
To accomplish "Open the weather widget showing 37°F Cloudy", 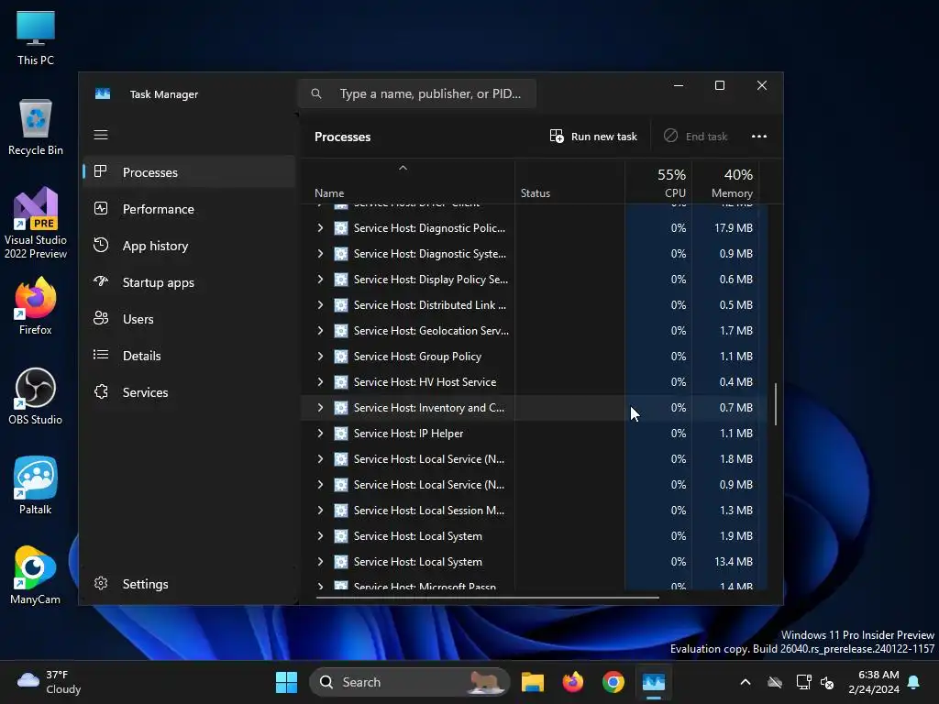I will pos(50,682).
